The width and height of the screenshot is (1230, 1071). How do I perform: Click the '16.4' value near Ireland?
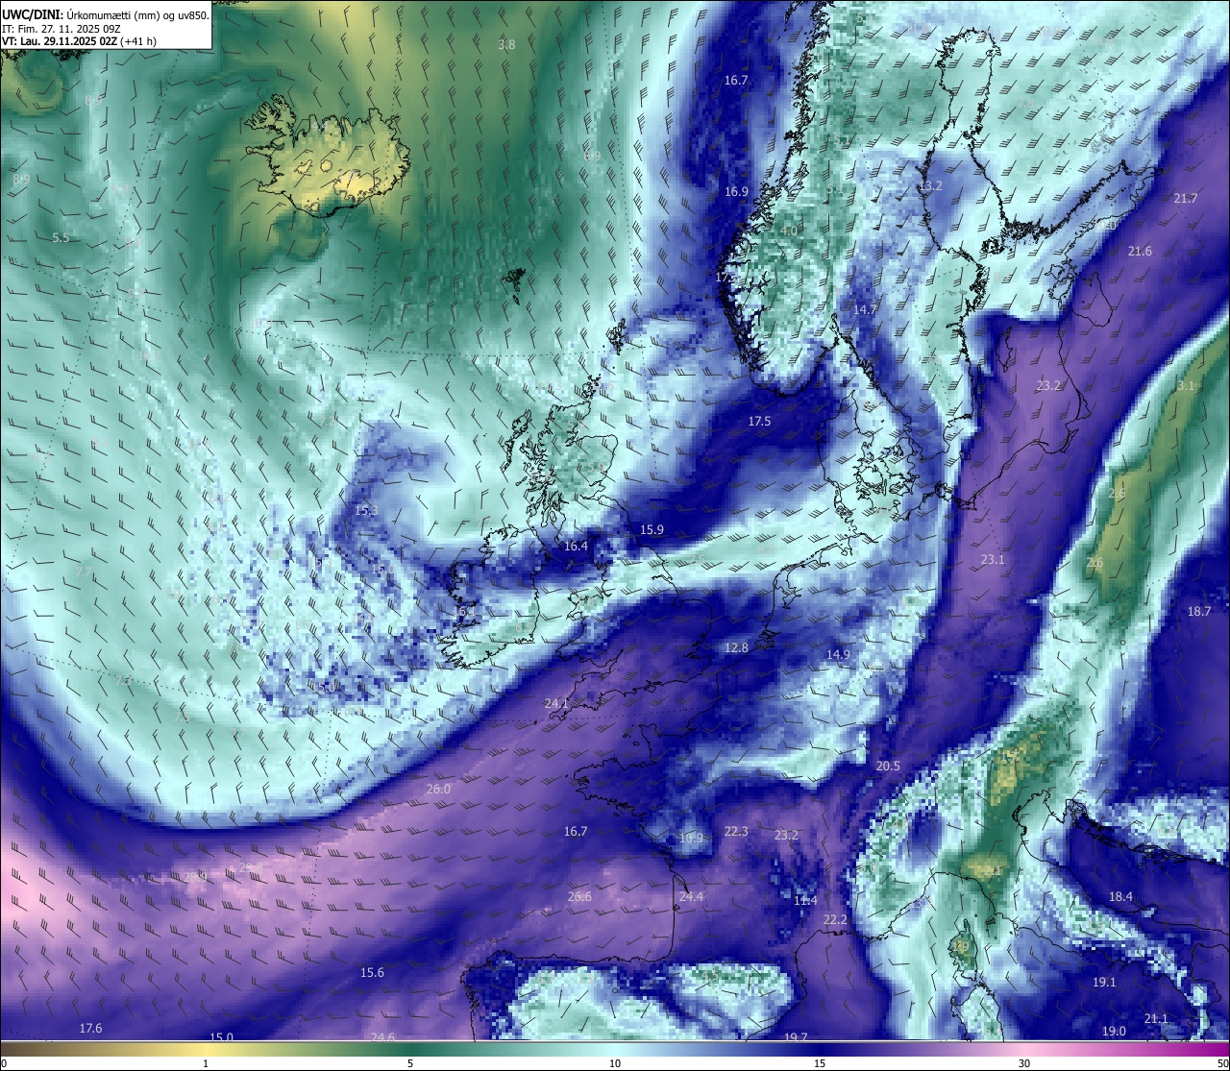576,547
